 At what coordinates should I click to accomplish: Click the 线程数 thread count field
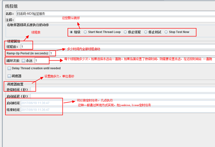click(118, 47)
